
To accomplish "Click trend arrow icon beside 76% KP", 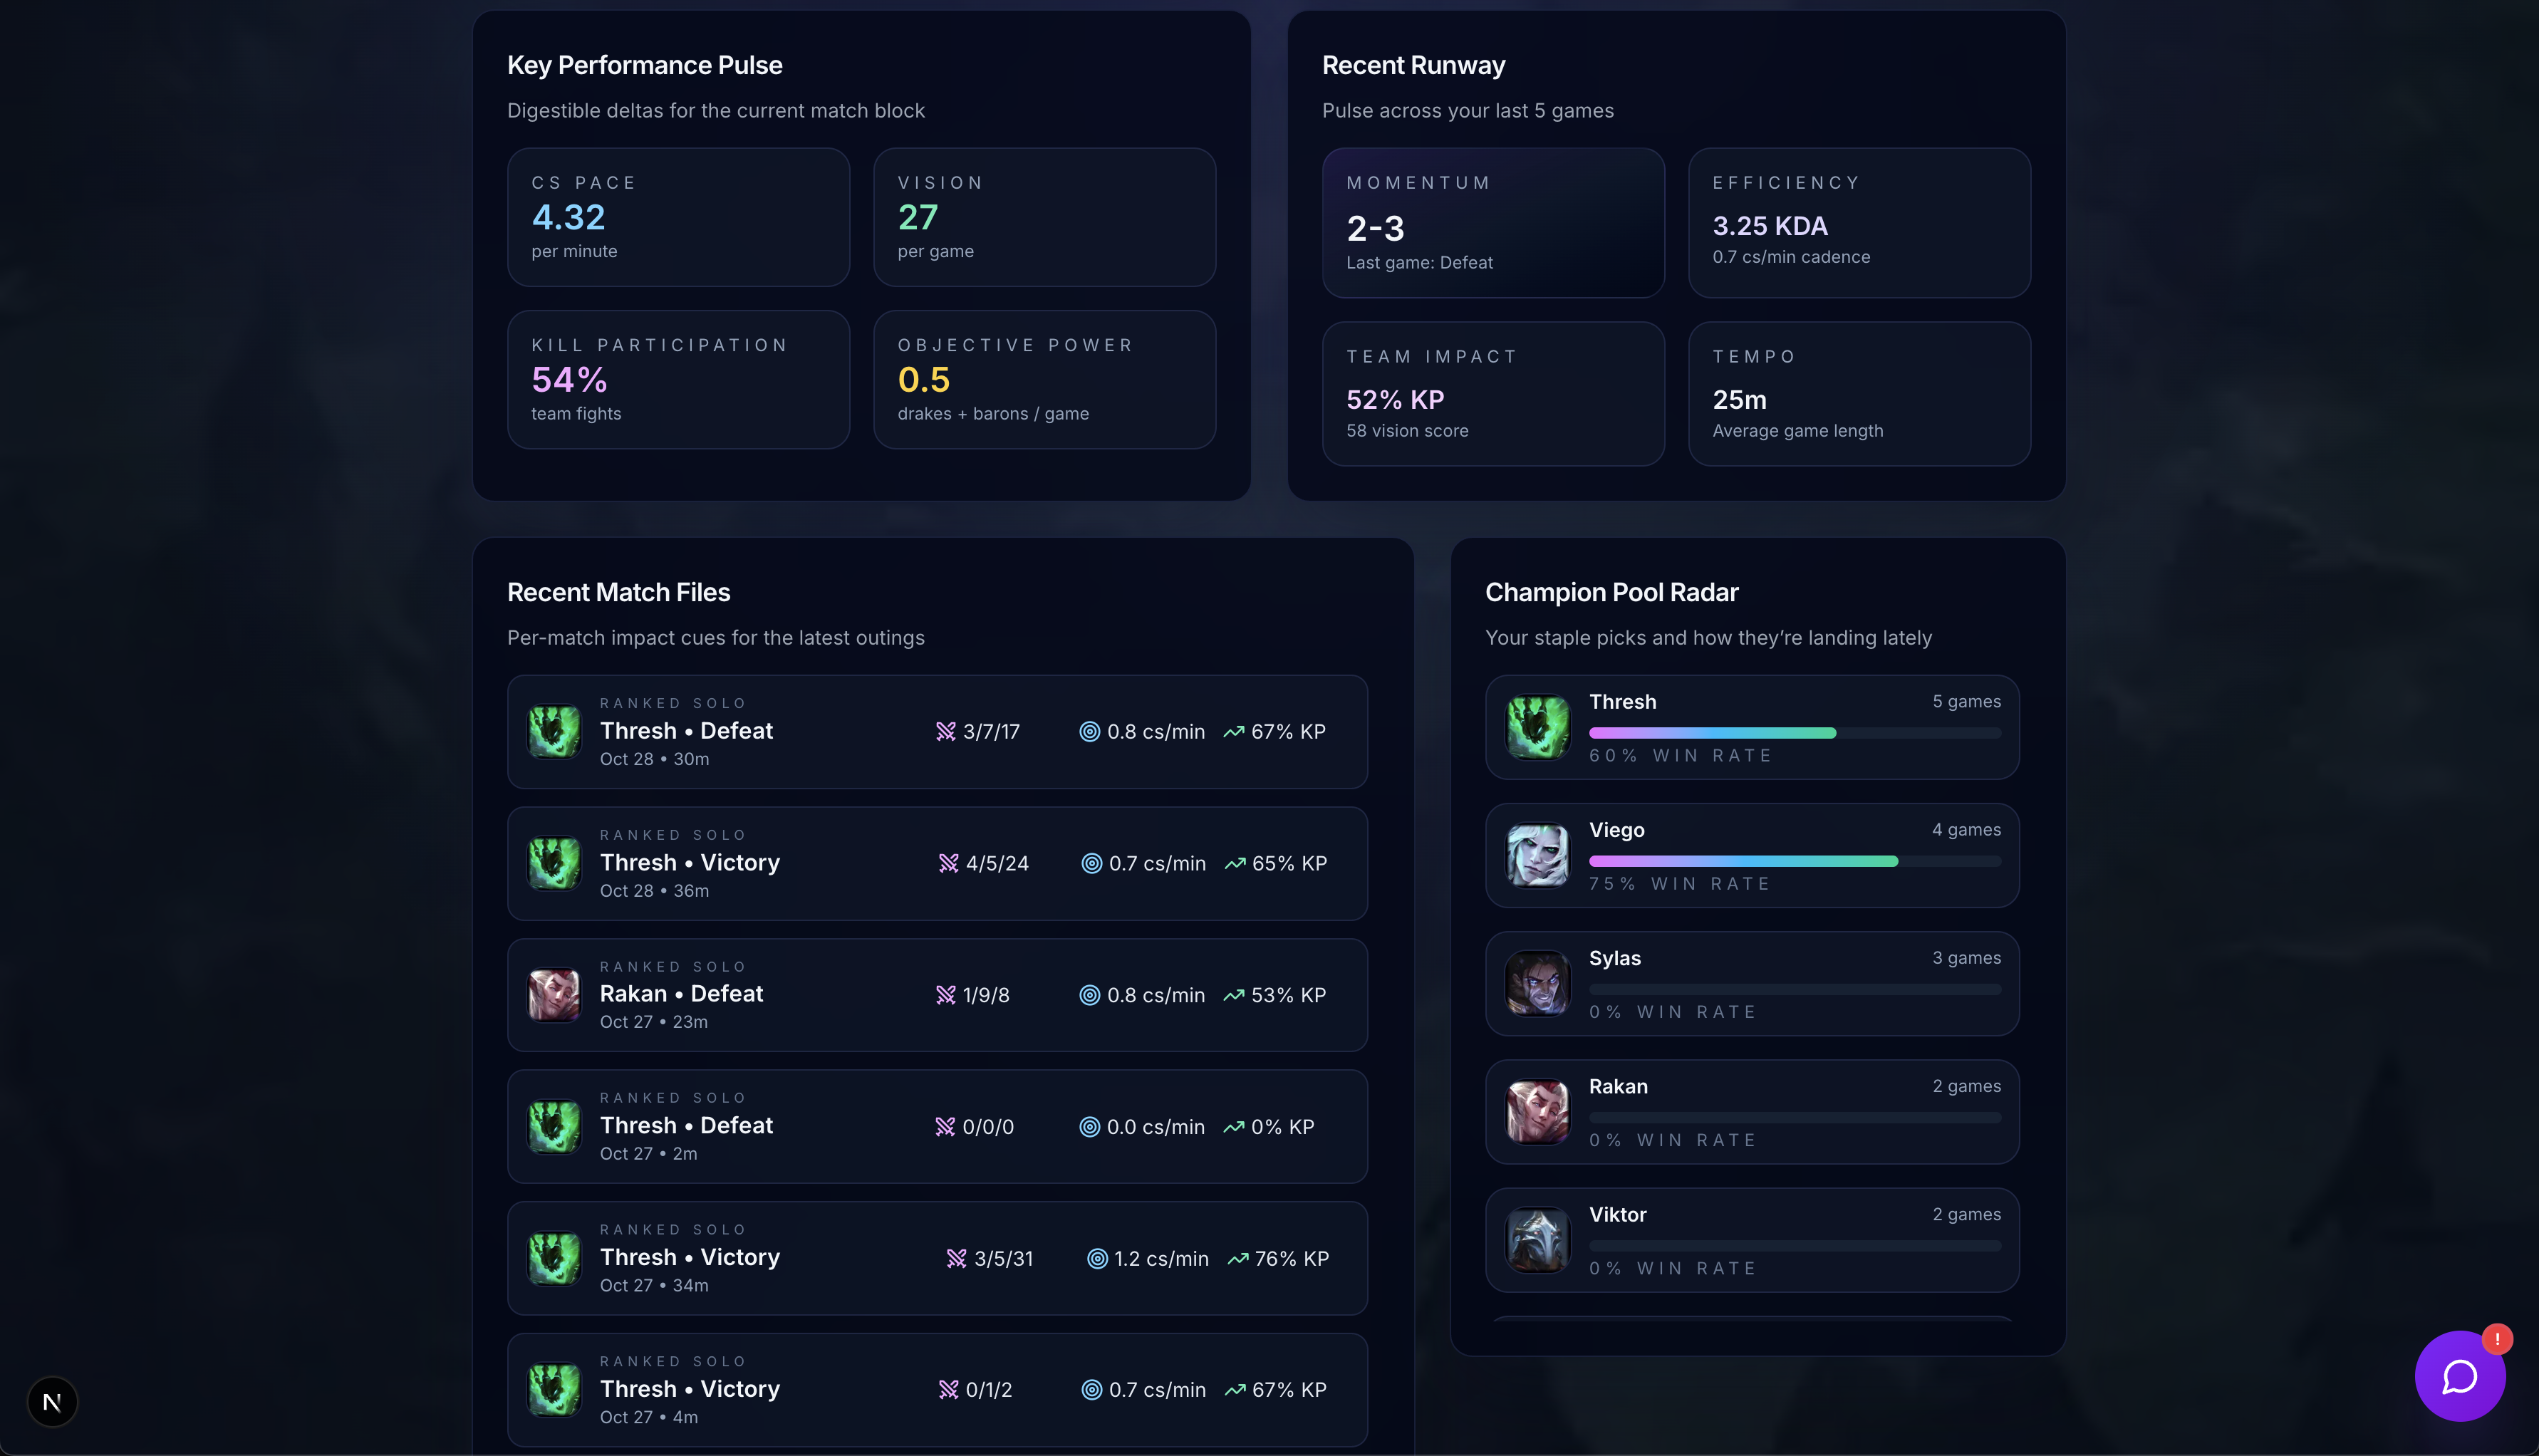I will [x=1237, y=1259].
